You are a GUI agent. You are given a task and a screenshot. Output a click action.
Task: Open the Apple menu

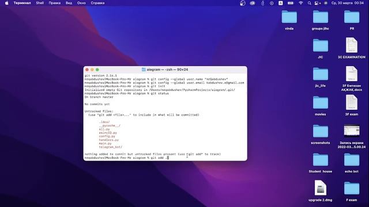pos(6,3)
